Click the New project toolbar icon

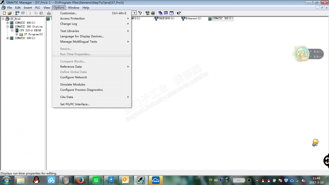coord(4,13)
